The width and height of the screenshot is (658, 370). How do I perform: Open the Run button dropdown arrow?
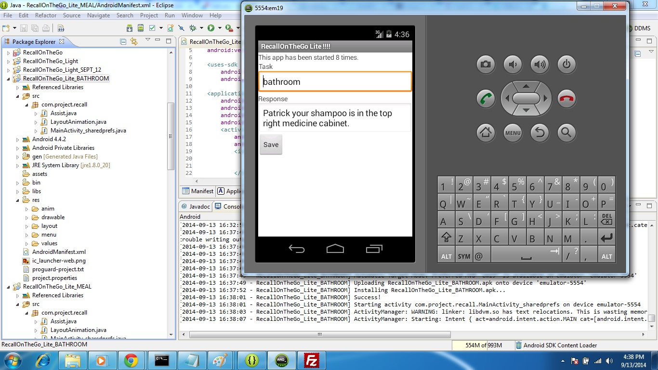(219, 28)
